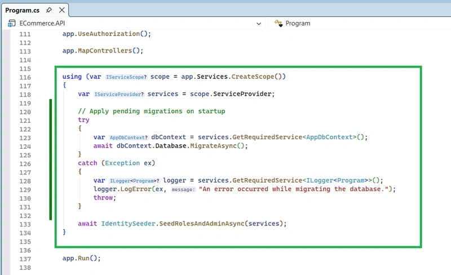The image size is (451, 275).
Task: Click GetRequiredService<AppDbContext> on line 123
Action: (294, 137)
